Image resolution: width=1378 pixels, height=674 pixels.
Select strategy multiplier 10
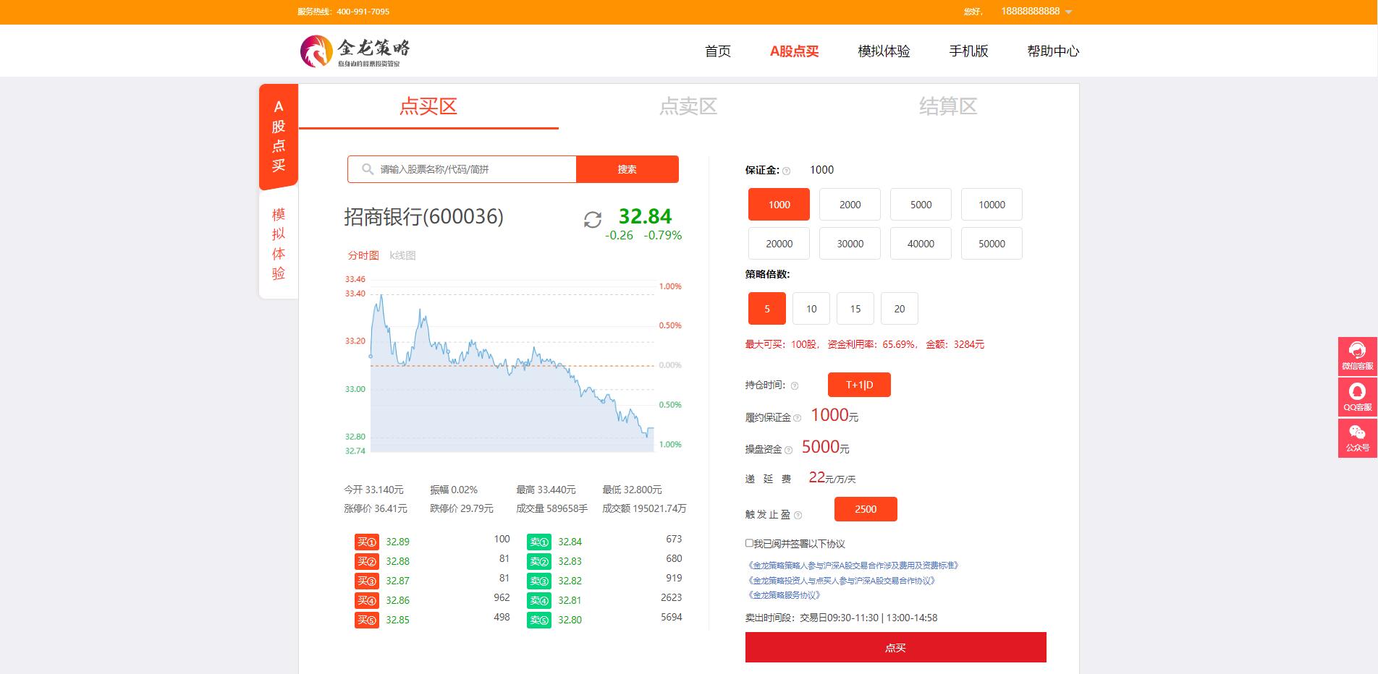[811, 309]
